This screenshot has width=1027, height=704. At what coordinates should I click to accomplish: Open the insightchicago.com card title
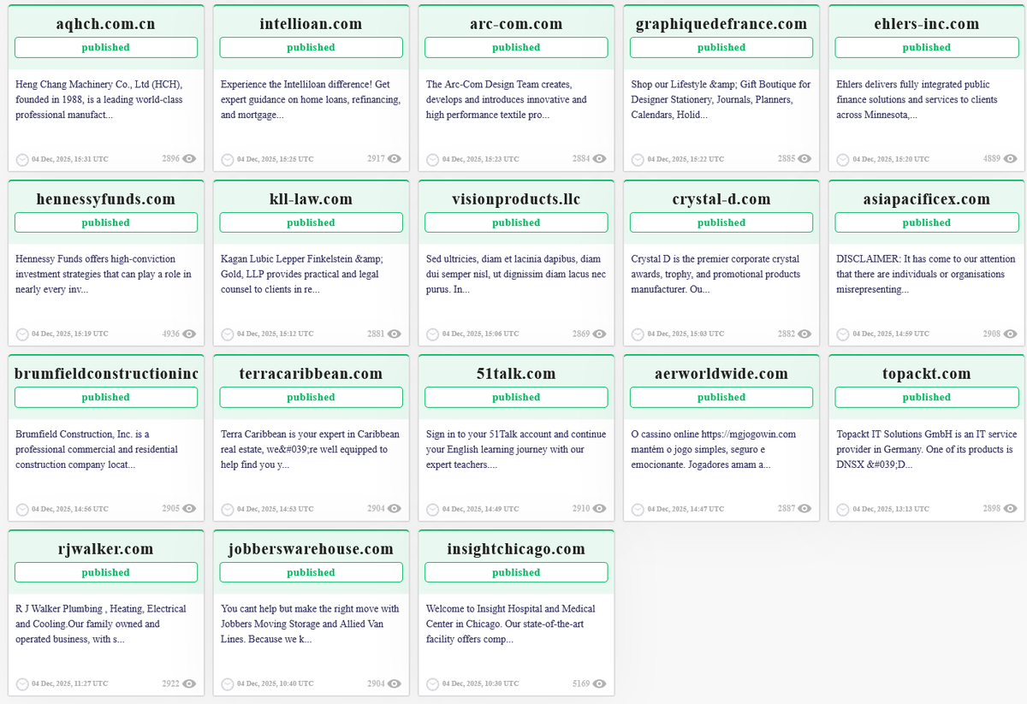[517, 549]
